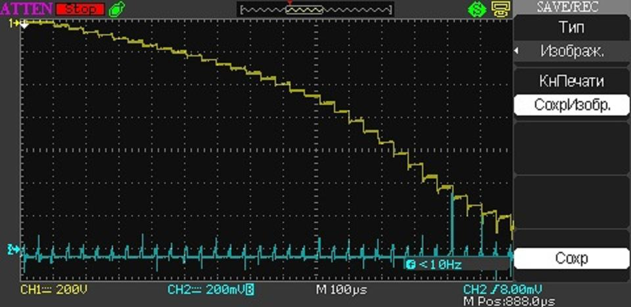Click the waveform memory position bar

316,10
